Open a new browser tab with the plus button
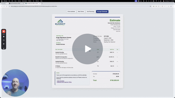 pyautogui.click(x=42, y=4)
